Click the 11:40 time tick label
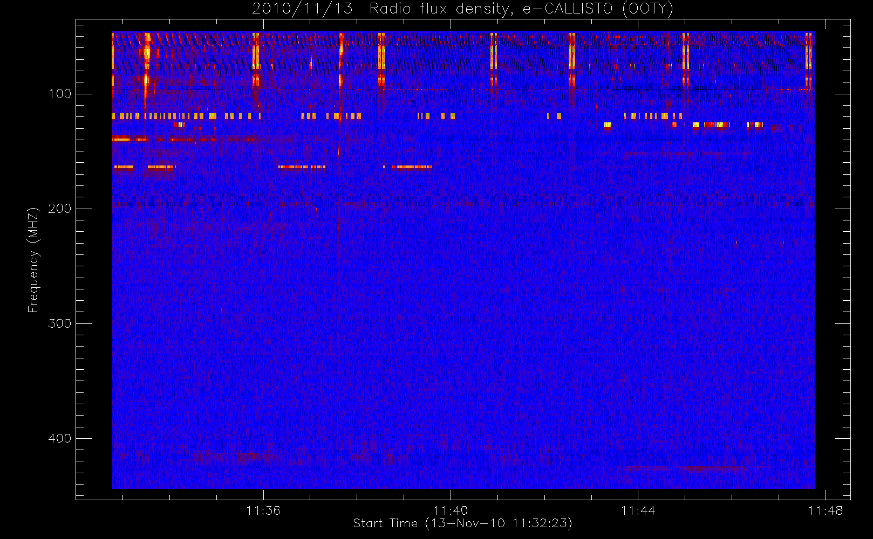The width and height of the screenshot is (873, 539). tap(451, 510)
